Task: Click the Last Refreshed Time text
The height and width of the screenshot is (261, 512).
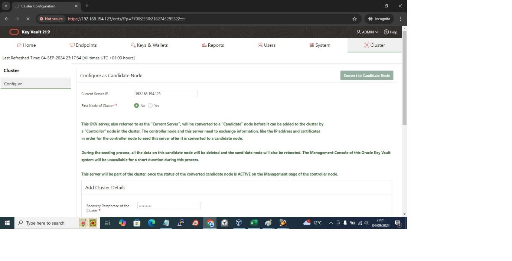Action: (x=69, y=58)
